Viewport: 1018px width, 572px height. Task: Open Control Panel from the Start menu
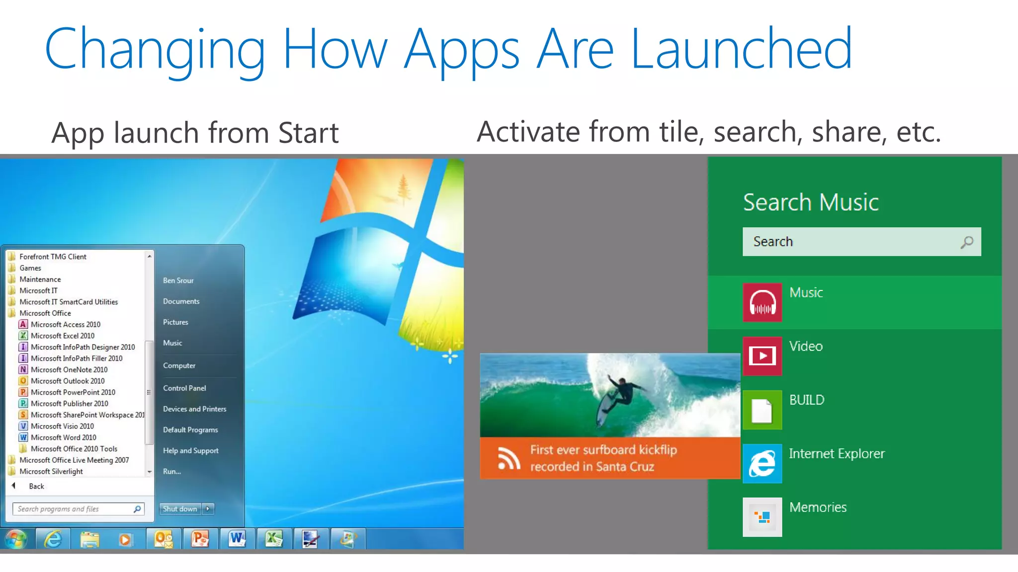tap(184, 388)
